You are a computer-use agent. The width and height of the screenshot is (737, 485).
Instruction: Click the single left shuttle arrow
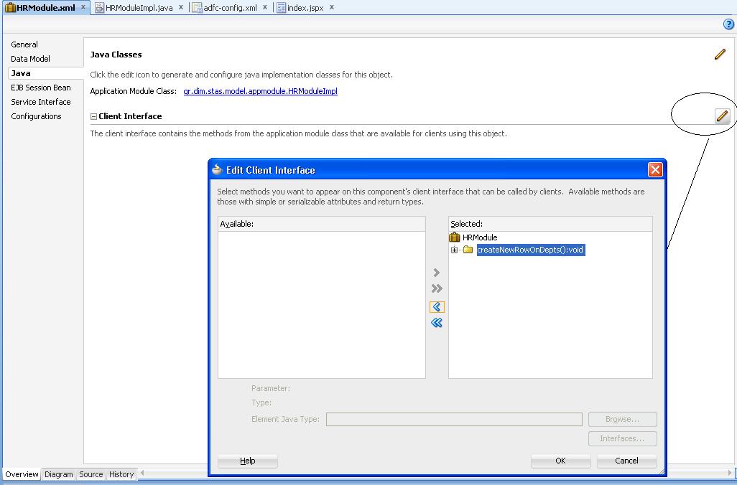[x=437, y=306]
